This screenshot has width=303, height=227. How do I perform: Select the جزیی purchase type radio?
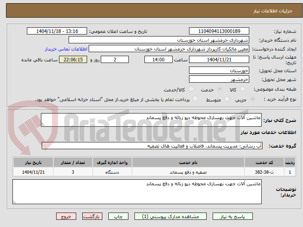(252, 99)
